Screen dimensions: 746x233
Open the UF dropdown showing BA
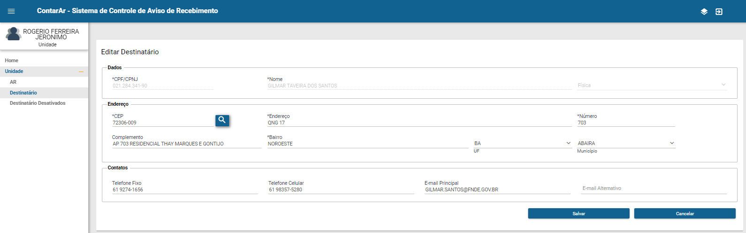click(x=522, y=143)
